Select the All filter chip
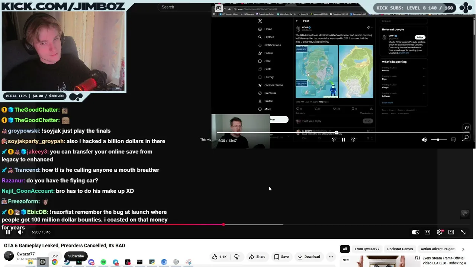The height and width of the screenshot is (267, 476). [x=345, y=249]
